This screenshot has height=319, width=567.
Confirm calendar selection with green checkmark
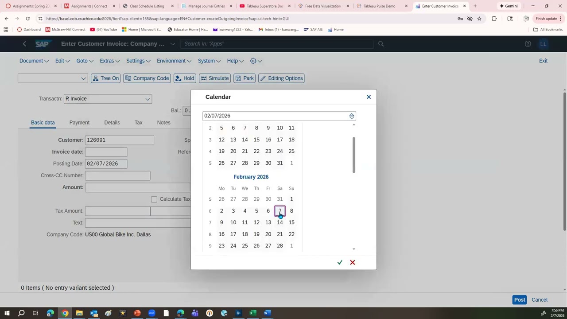[340, 262]
